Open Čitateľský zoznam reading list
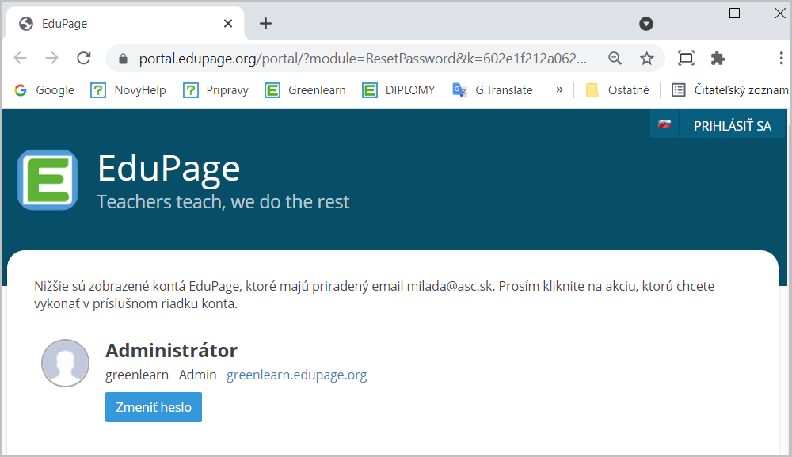This screenshot has height=457, width=792. pyautogui.click(x=730, y=90)
